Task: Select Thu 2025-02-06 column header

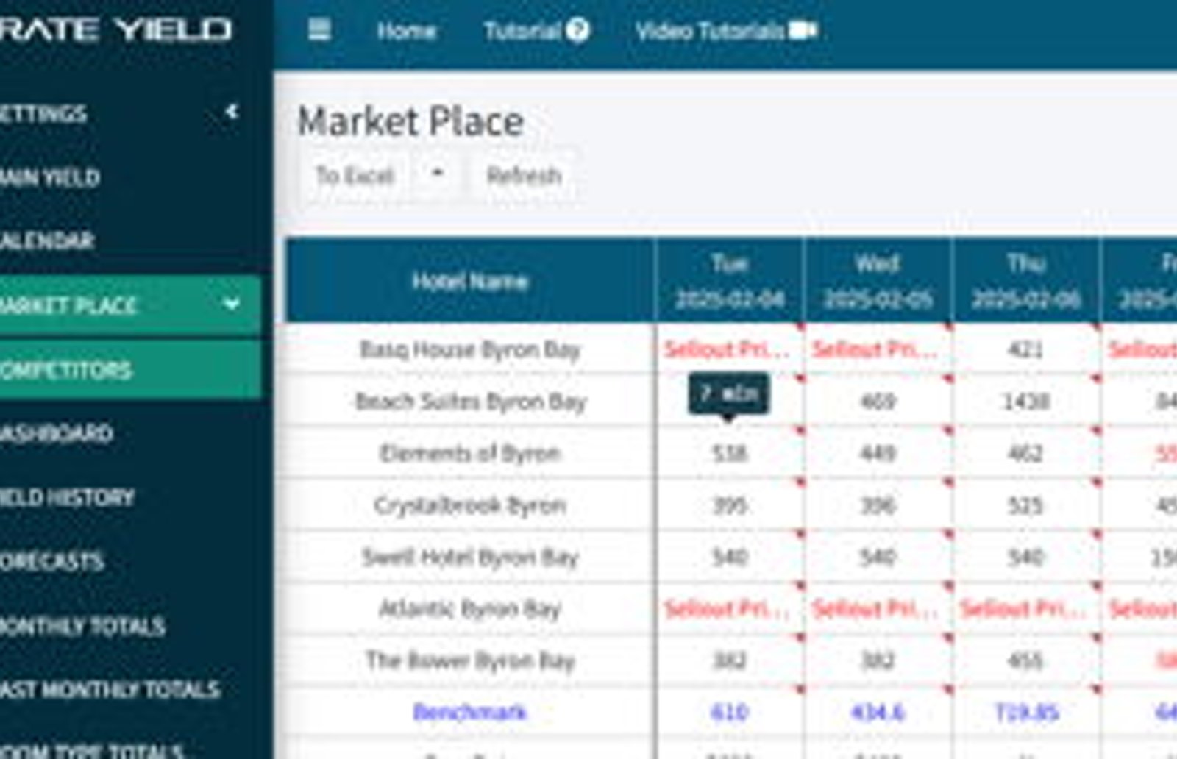Action: (1026, 281)
